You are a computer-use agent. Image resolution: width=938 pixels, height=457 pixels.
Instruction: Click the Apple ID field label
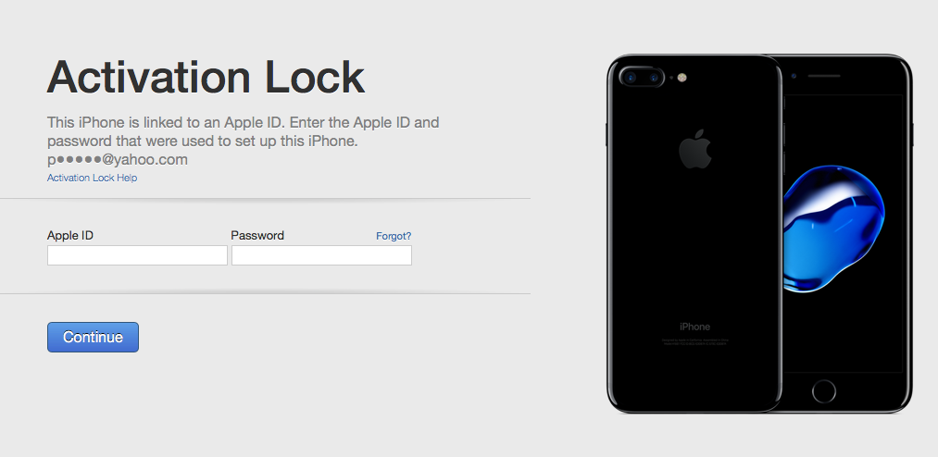[70, 235]
